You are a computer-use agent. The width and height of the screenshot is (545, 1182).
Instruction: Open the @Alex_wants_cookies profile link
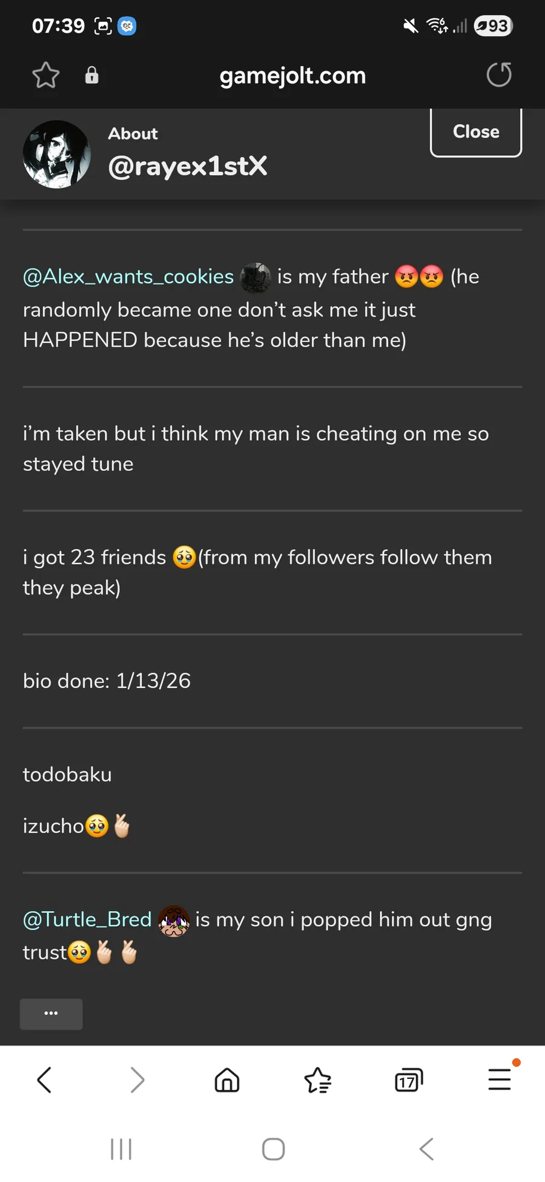(128, 277)
